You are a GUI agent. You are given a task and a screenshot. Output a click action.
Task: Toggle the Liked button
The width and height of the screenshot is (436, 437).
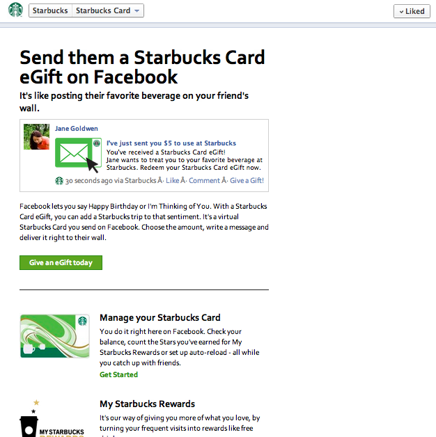412,11
